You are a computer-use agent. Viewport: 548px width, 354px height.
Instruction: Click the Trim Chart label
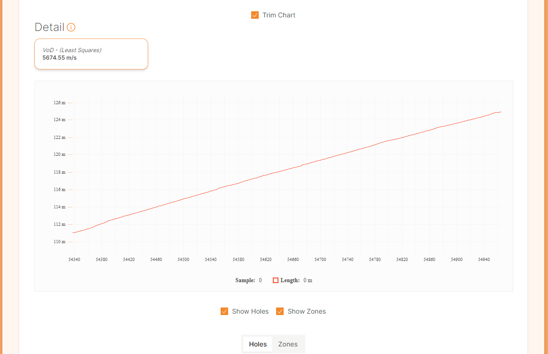(x=279, y=15)
